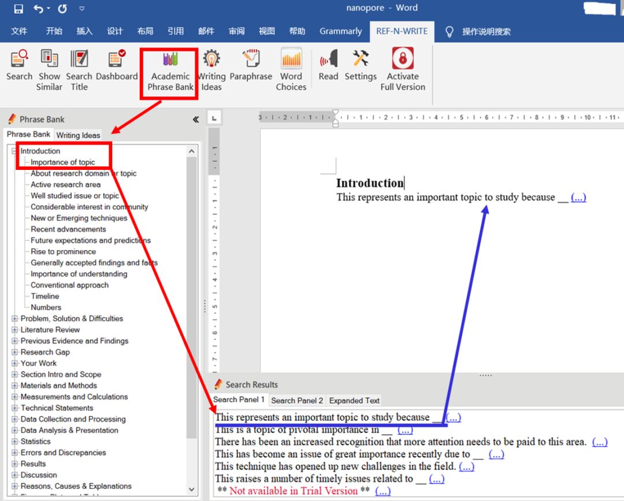
Task: Expand Previous Evidence and Findings node
Action: point(14,340)
